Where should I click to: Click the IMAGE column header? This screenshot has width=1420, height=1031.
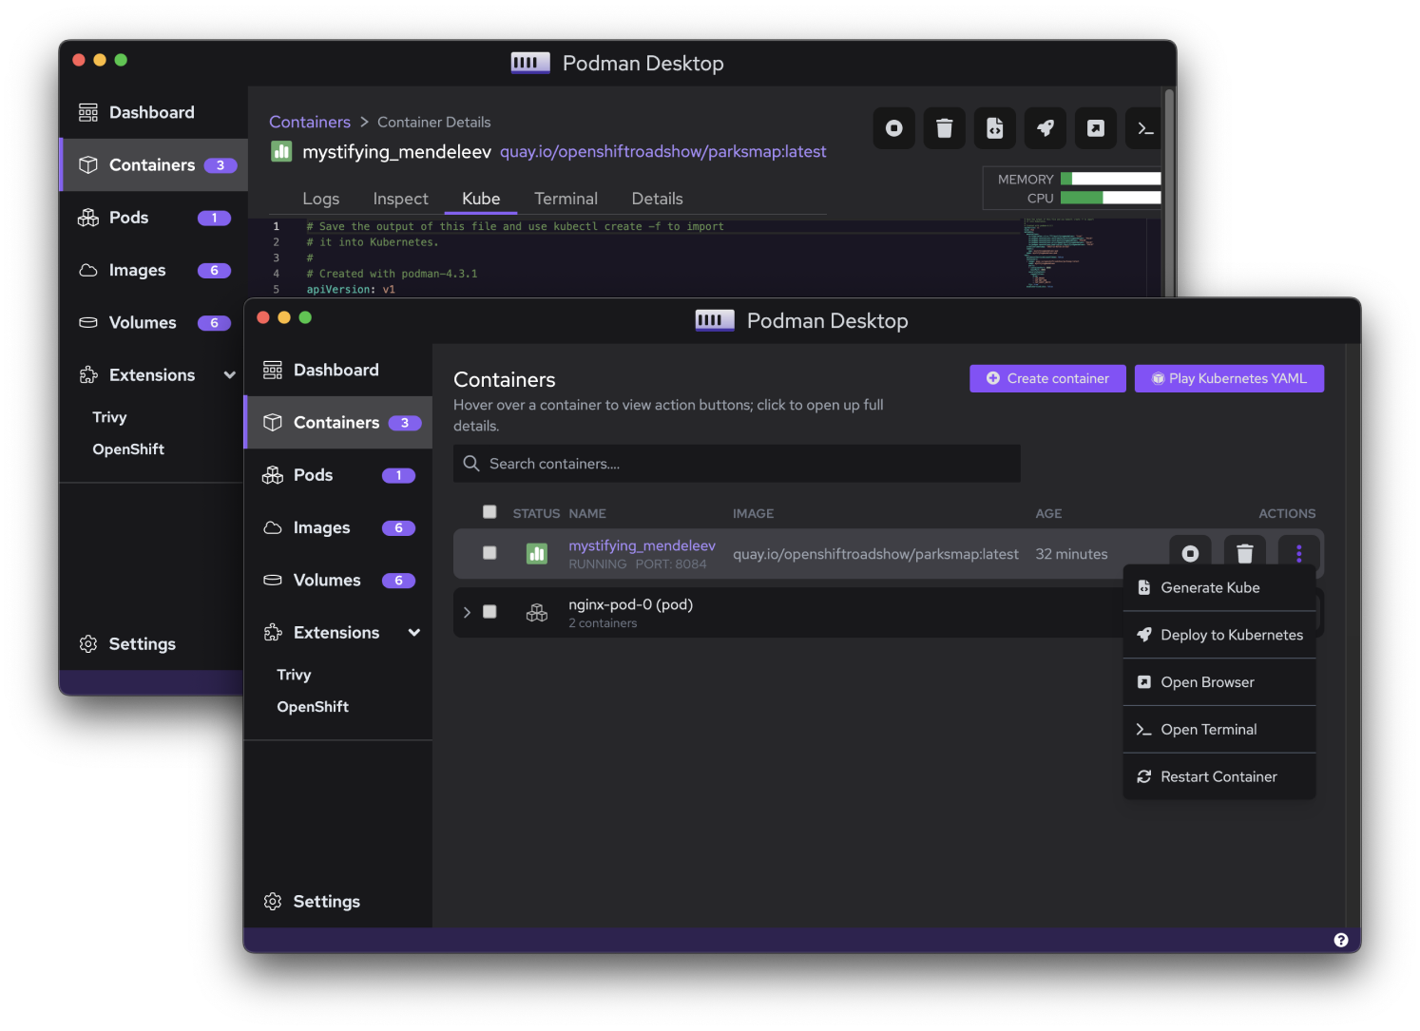point(753,513)
